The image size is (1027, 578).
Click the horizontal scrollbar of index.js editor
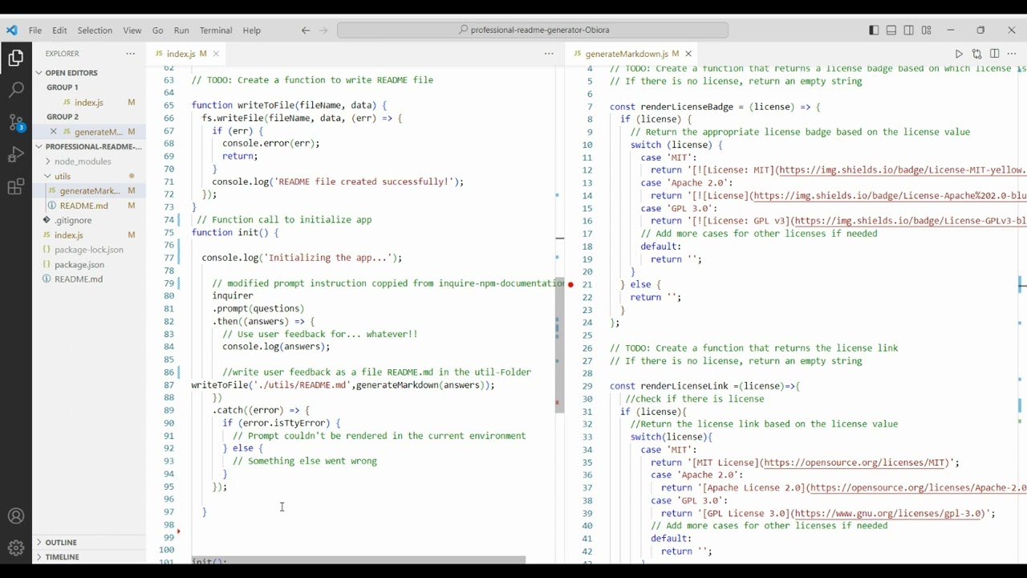(x=359, y=560)
